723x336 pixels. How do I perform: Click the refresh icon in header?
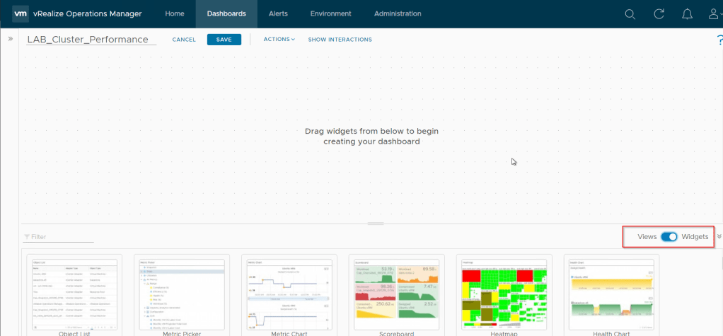tap(659, 14)
